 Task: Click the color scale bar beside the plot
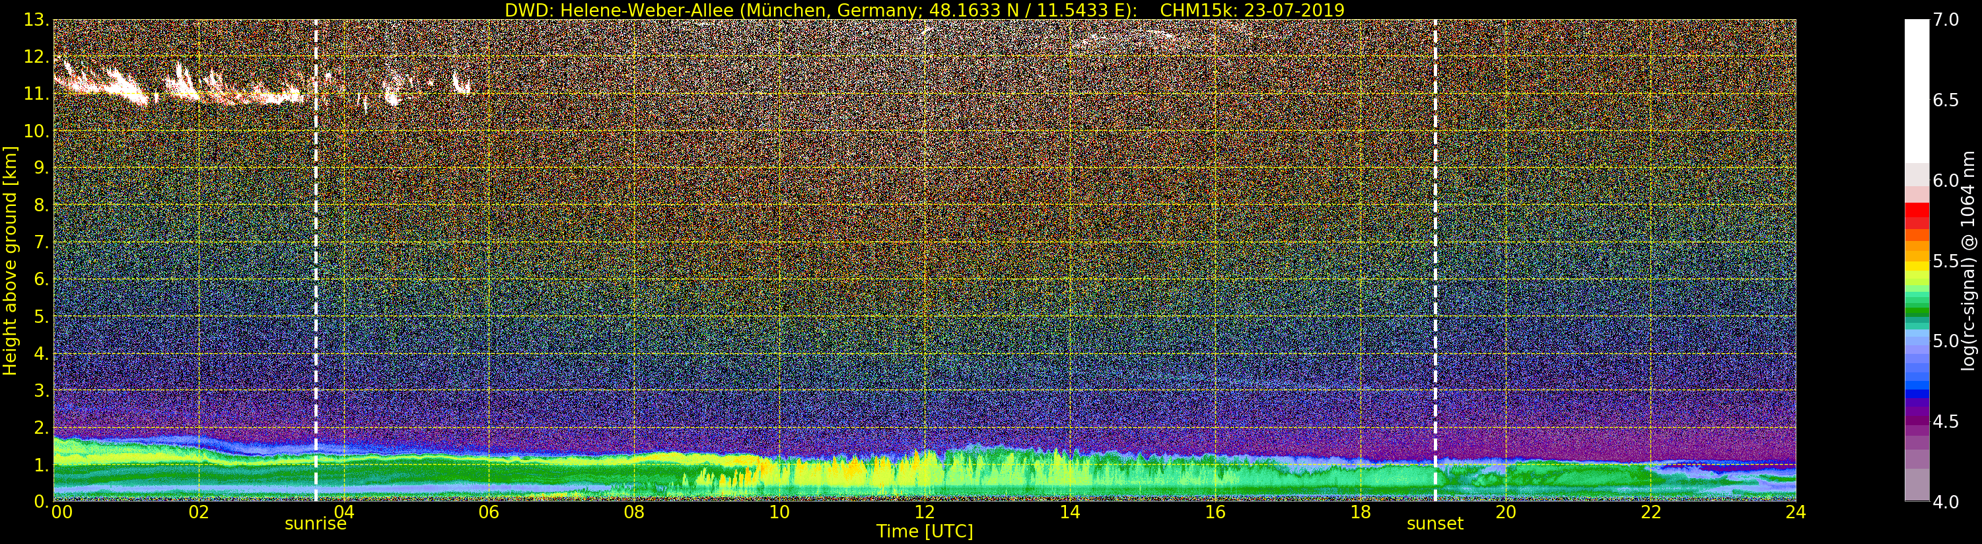pyautogui.click(x=1917, y=260)
